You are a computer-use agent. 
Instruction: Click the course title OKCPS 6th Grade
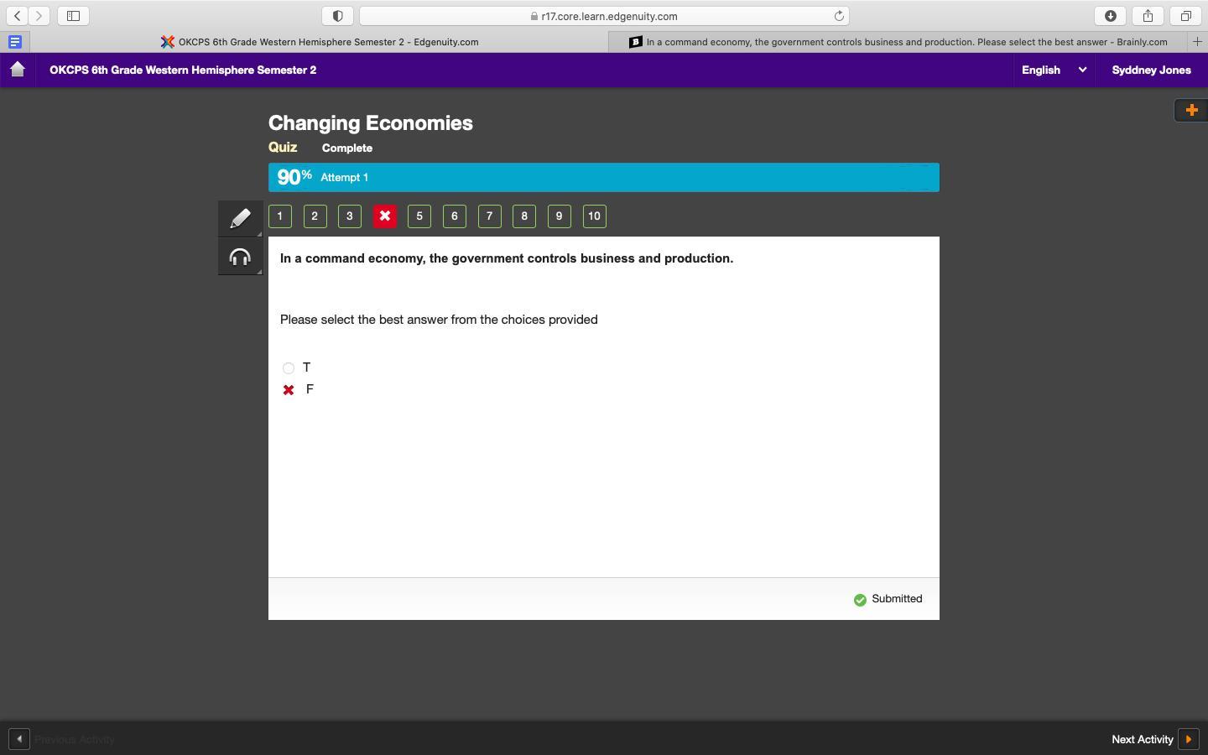coord(183,70)
